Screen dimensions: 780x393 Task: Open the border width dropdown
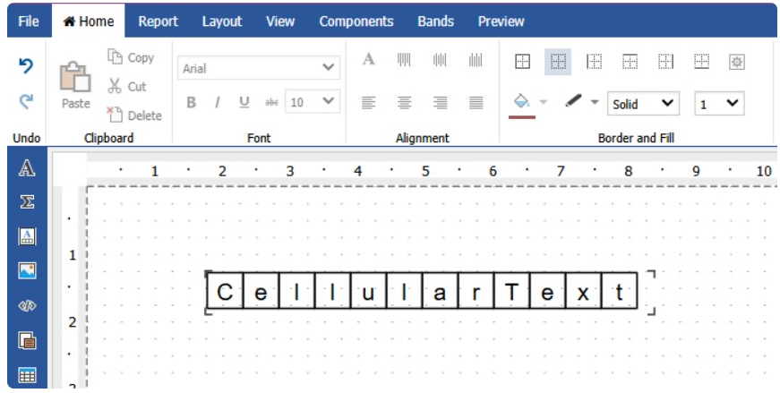pyautogui.click(x=720, y=104)
